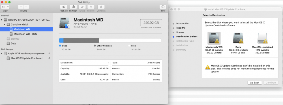
Task: Click the white Free legend swatch
Action: click(x=129, y=46)
